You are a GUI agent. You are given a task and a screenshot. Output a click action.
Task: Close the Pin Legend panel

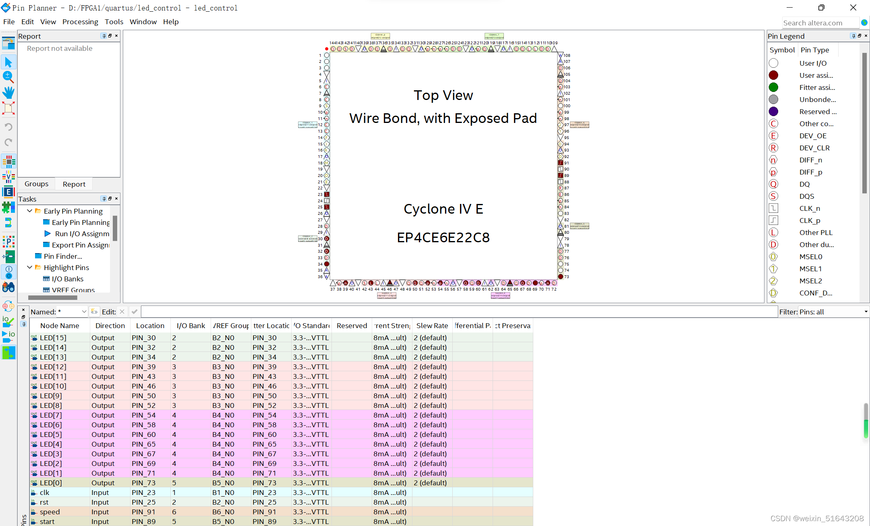tap(866, 36)
